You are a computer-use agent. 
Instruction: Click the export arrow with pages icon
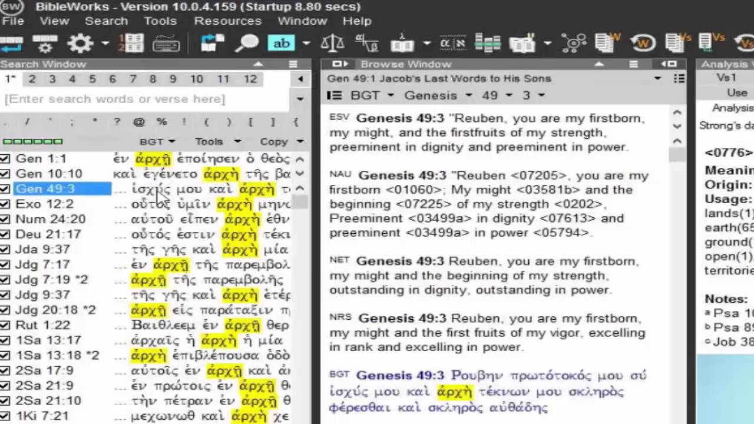coord(213,43)
